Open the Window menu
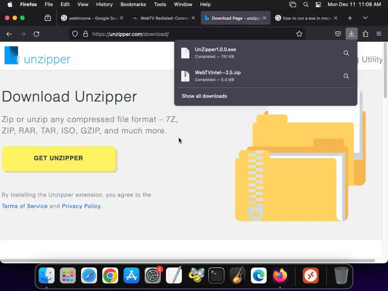 (x=183, y=5)
